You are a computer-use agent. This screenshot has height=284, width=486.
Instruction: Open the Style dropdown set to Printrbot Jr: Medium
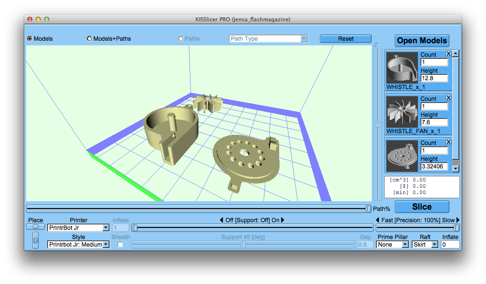click(x=78, y=244)
